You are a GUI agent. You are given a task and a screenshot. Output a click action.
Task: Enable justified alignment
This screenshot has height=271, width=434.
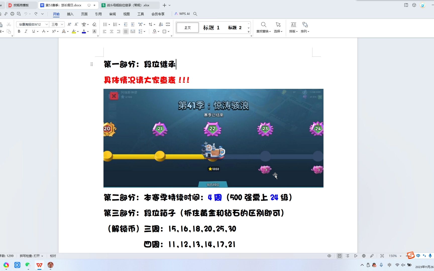tap(126, 31)
